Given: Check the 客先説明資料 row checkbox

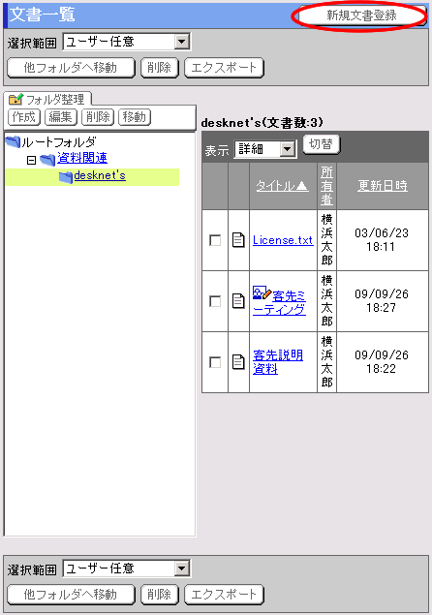Looking at the screenshot, I should [x=215, y=362].
